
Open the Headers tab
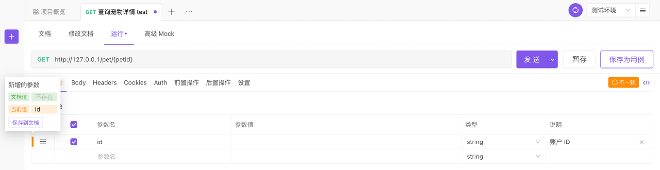coord(105,83)
